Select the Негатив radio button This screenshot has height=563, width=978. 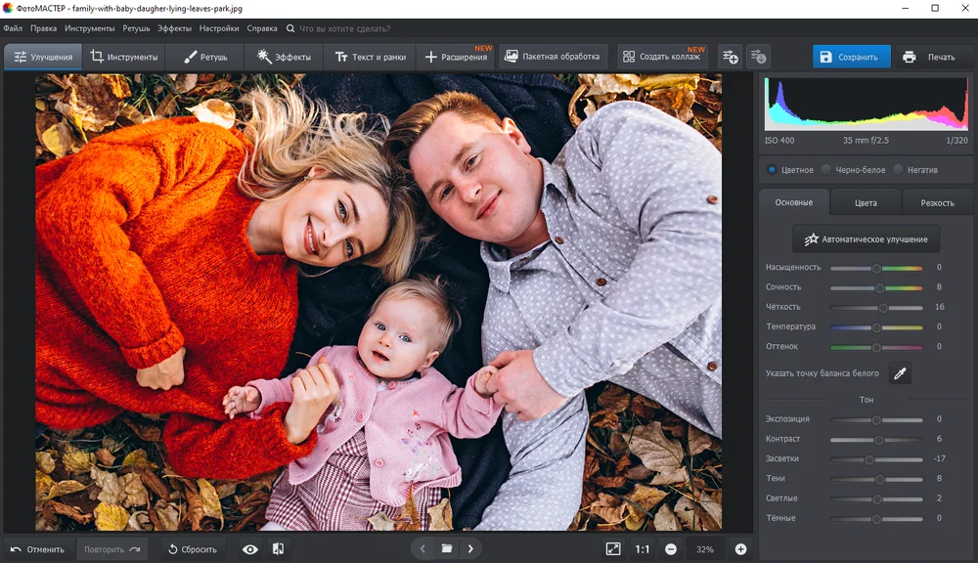click(885, 170)
